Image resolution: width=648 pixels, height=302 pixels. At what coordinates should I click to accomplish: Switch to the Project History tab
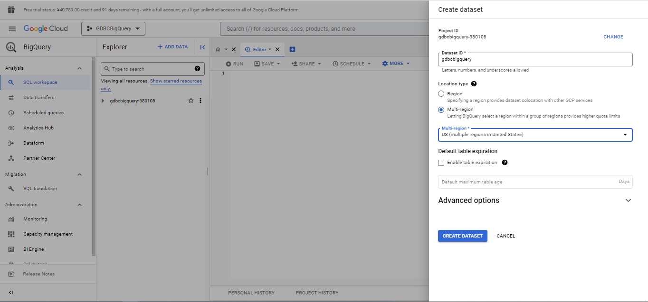click(317, 293)
